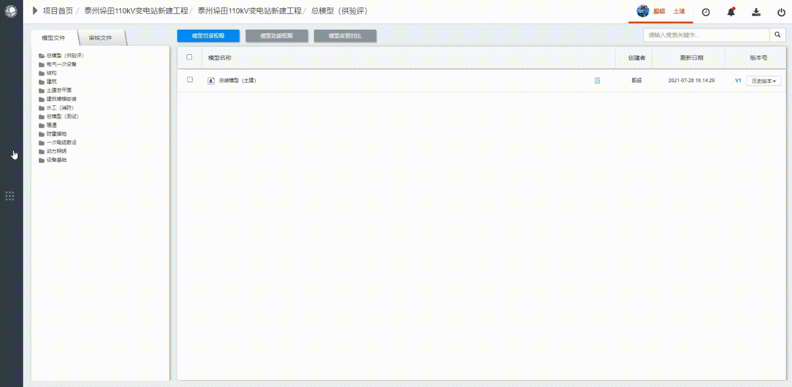The image size is (792, 387).
Task: Toggle the select-all checkbox in table header
Action: pyautogui.click(x=189, y=57)
